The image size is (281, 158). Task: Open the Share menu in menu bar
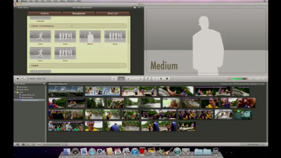[62, 1]
